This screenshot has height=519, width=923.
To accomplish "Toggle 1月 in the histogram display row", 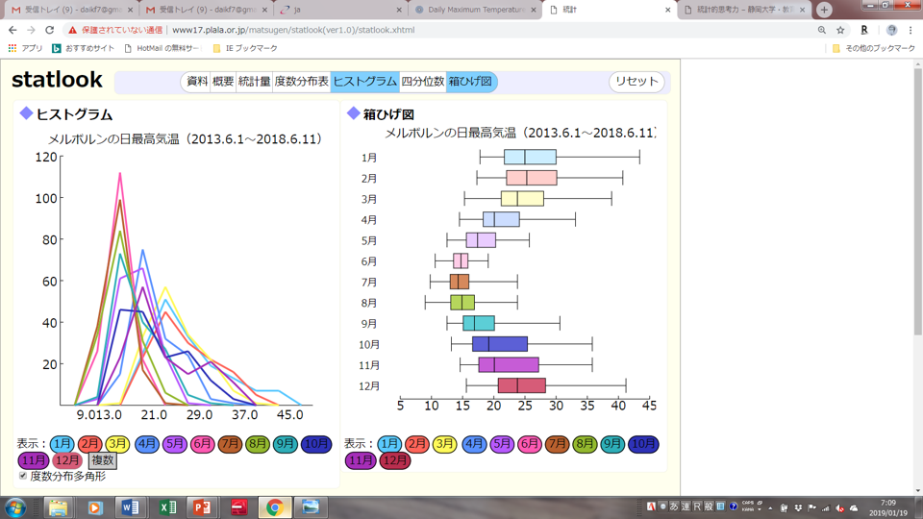I will pyautogui.click(x=62, y=444).
